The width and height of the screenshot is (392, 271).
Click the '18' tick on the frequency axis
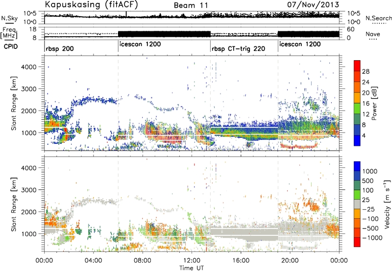point(33,29)
